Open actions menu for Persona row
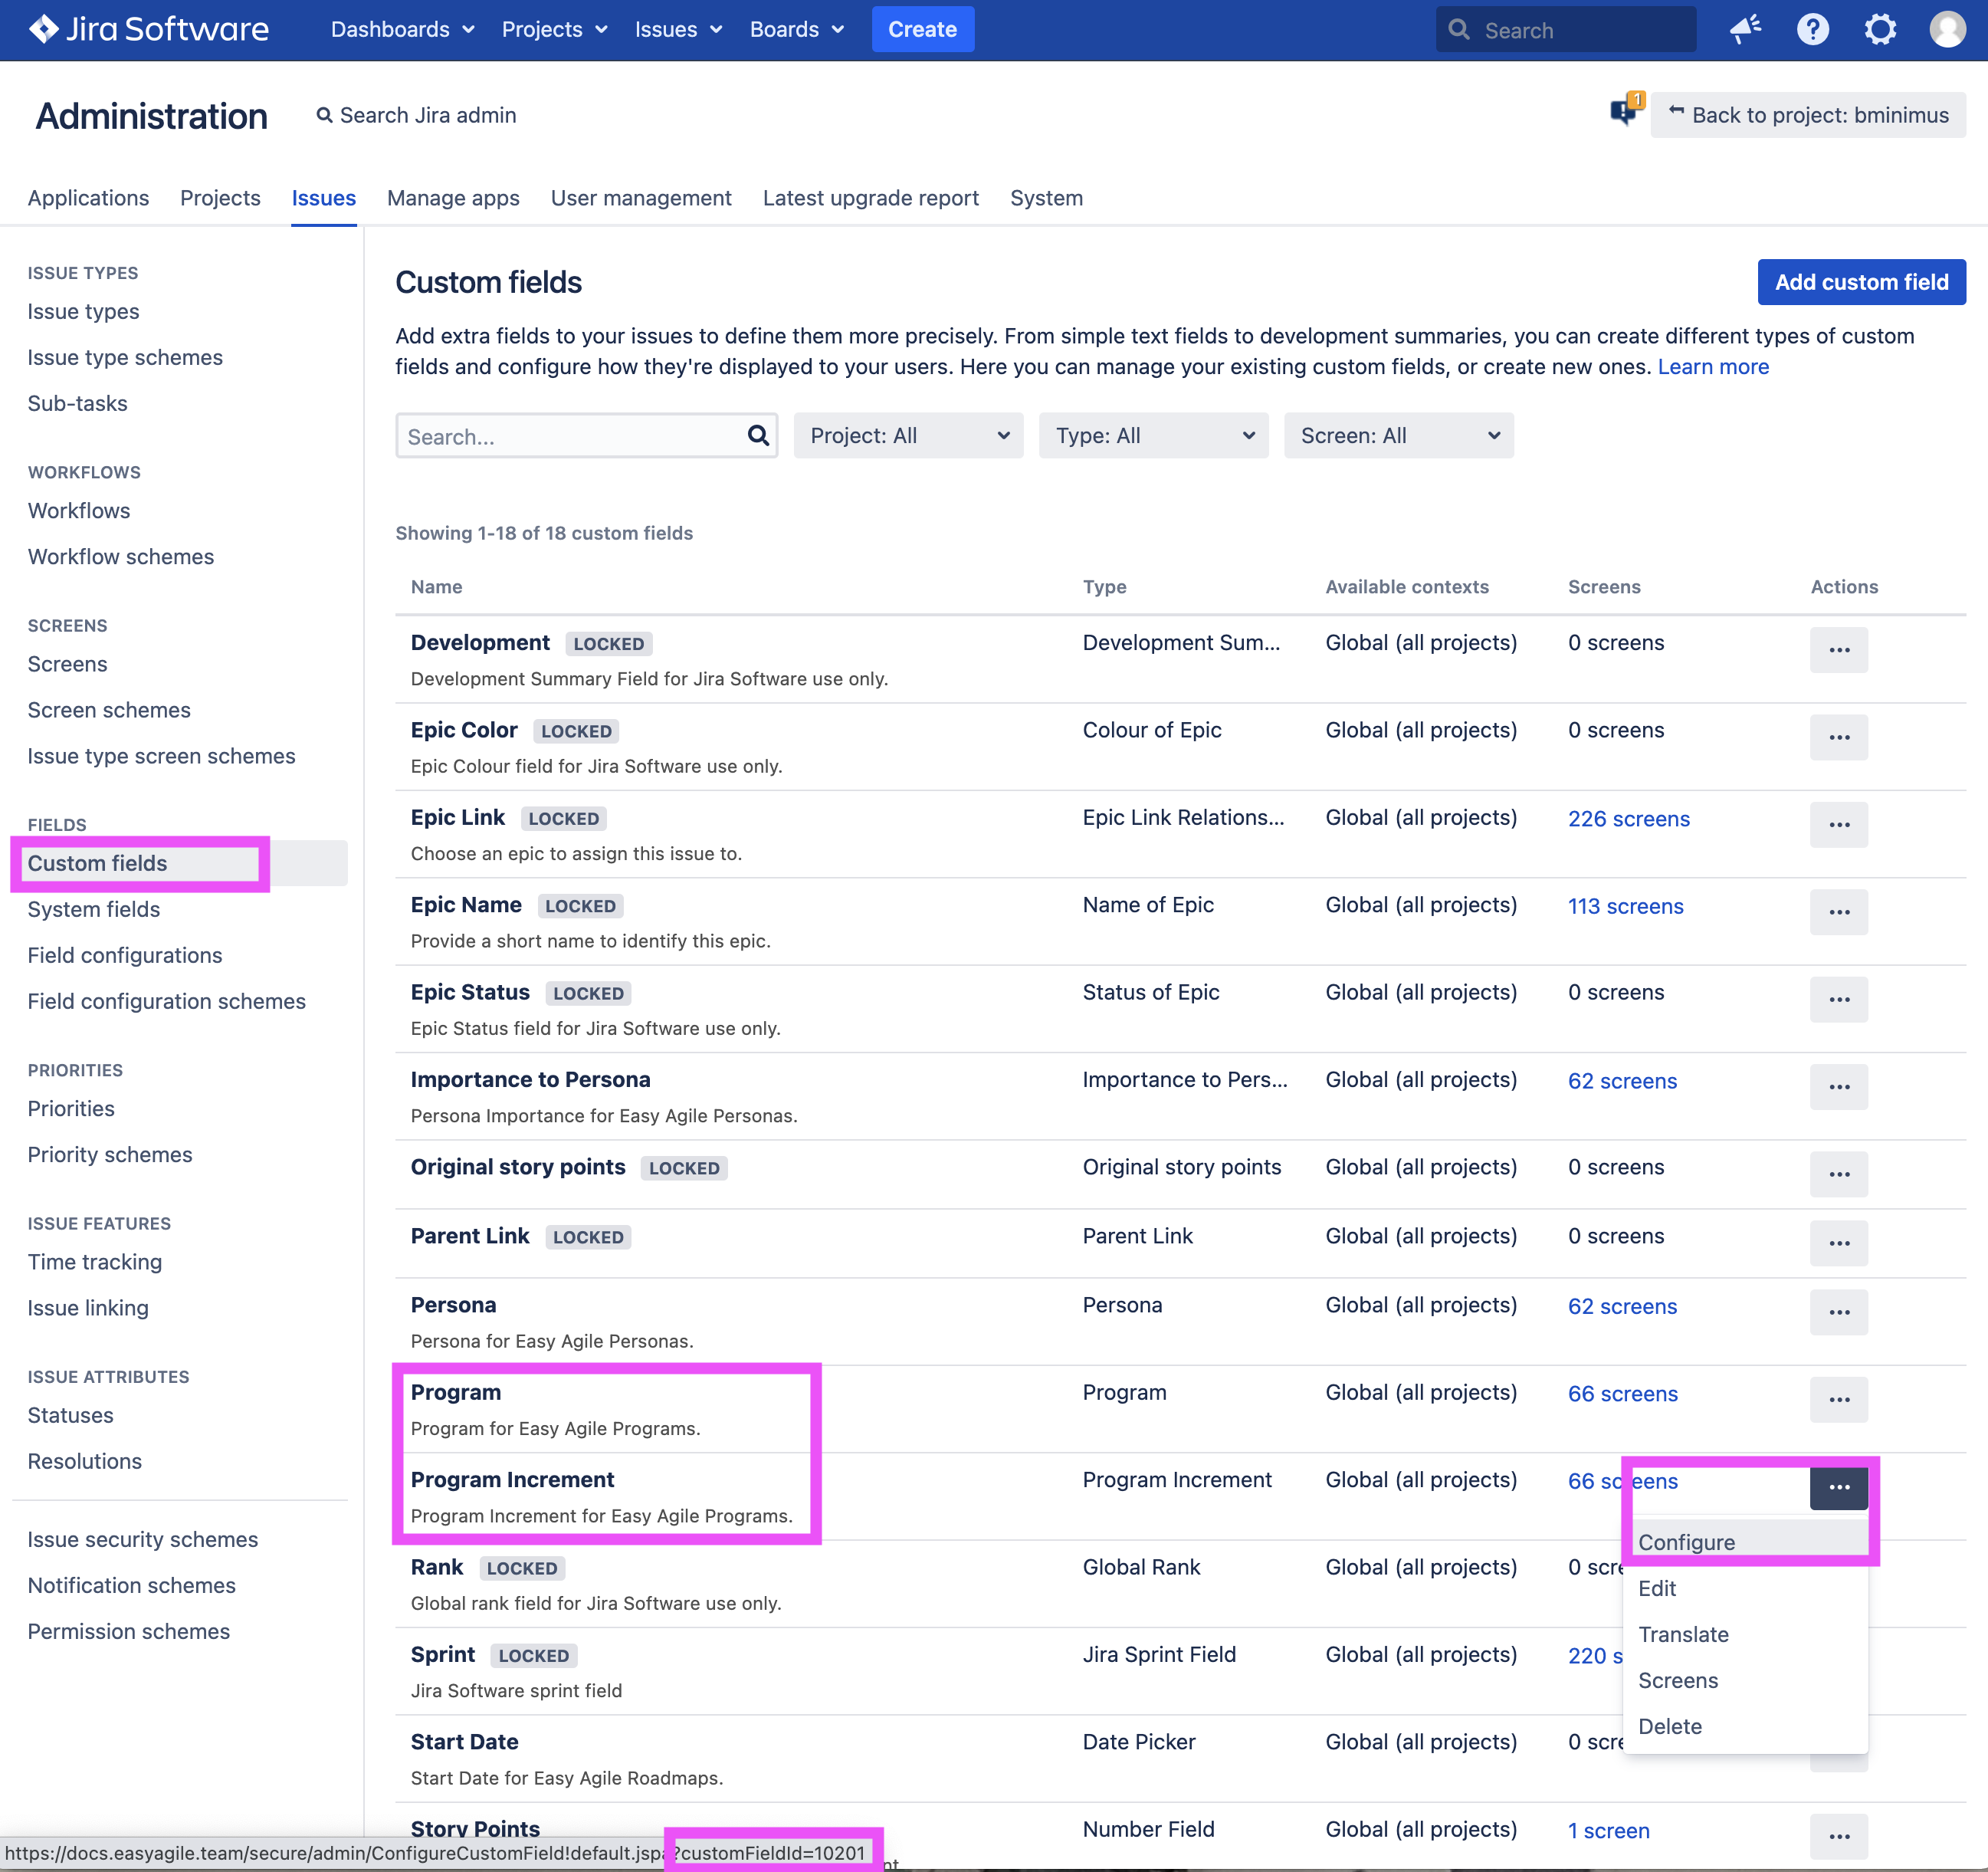This screenshot has width=1988, height=1872. point(1838,1312)
